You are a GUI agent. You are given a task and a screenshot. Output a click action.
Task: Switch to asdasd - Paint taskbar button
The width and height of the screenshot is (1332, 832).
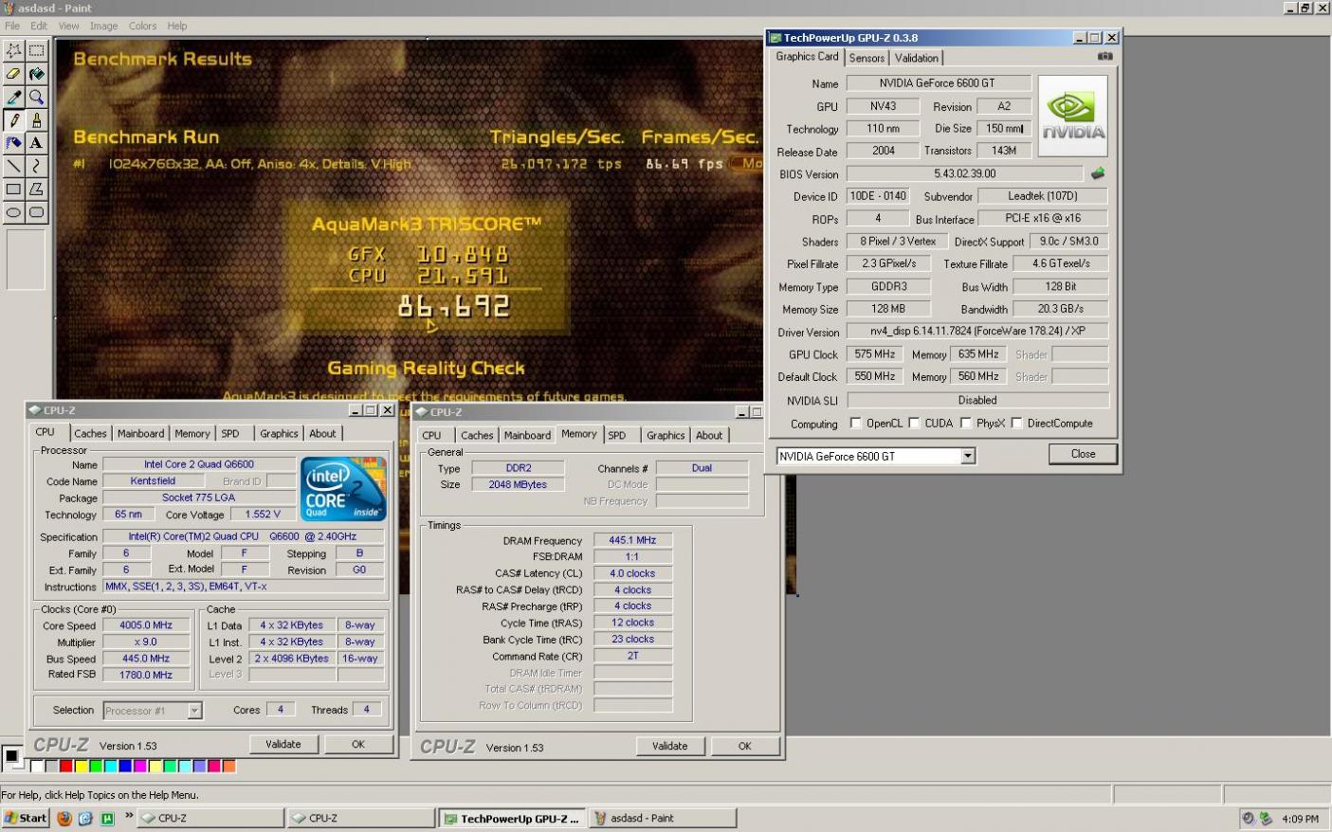click(x=664, y=819)
